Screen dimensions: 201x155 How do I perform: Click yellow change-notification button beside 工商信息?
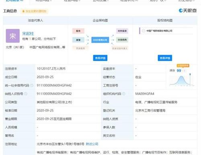click(35, 11)
